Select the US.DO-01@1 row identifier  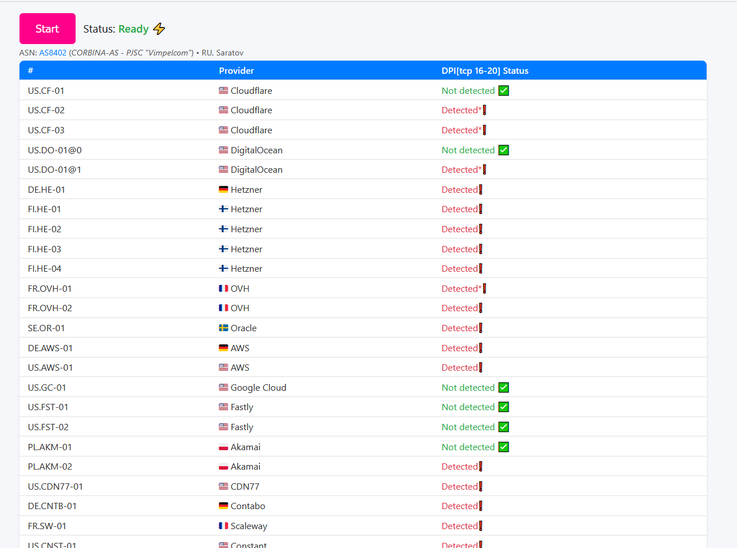[54, 170]
